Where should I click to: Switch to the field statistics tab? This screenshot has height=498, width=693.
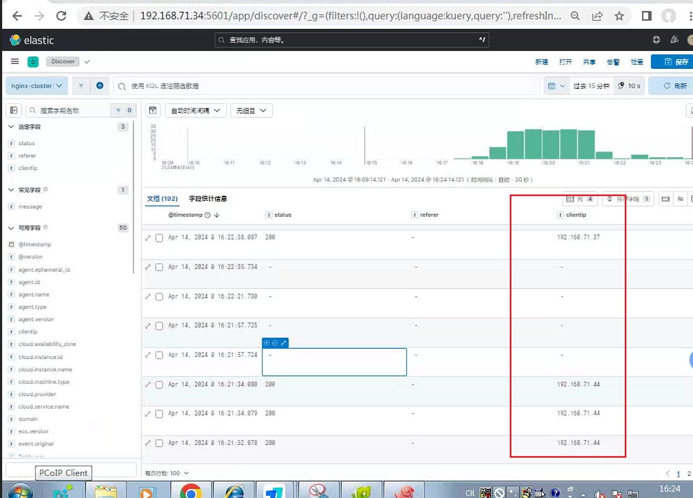(208, 199)
